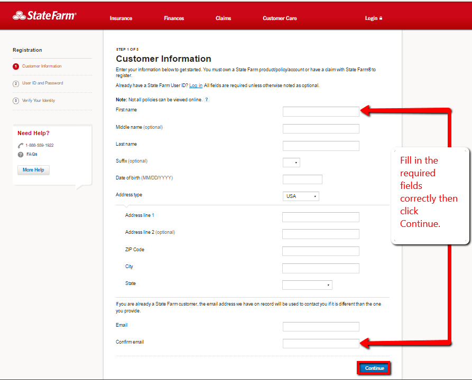This screenshot has height=380, width=472.
Task: Open the FAQs link
Action: click(x=32, y=154)
